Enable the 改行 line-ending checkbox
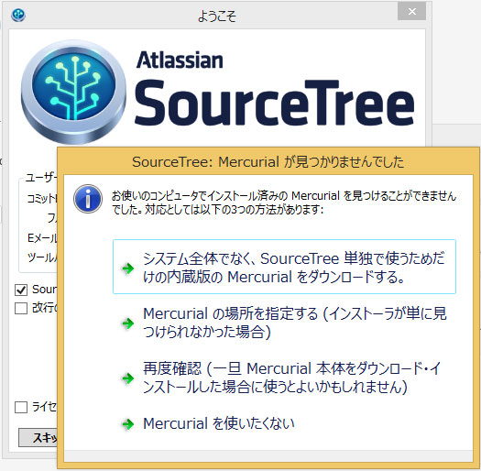The image size is (481, 471). (x=21, y=308)
